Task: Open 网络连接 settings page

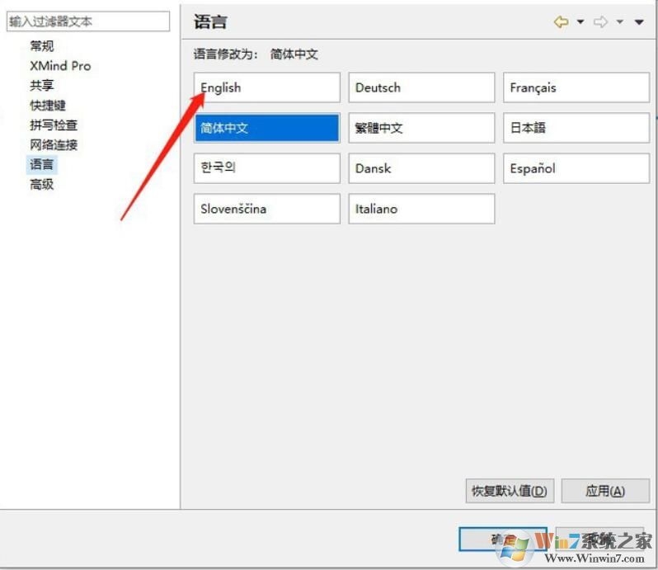Action: [54, 145]
